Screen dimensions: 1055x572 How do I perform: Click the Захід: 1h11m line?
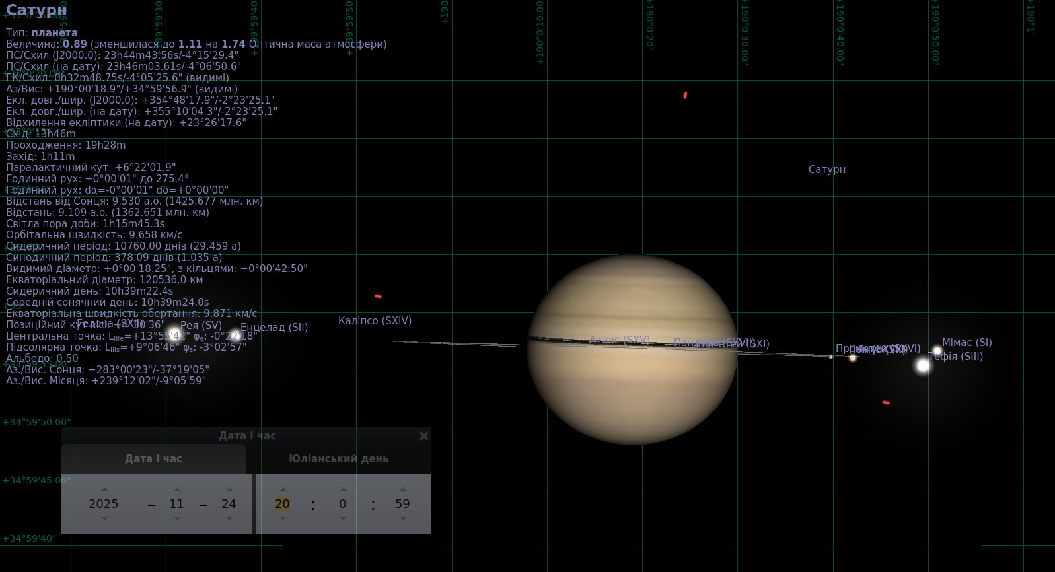(40, 157)
